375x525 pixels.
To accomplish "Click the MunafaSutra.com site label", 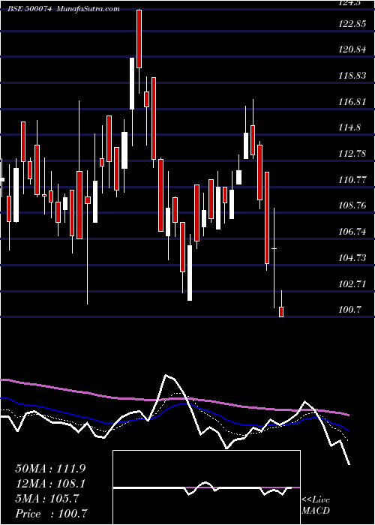I will (x=88, y=9).
